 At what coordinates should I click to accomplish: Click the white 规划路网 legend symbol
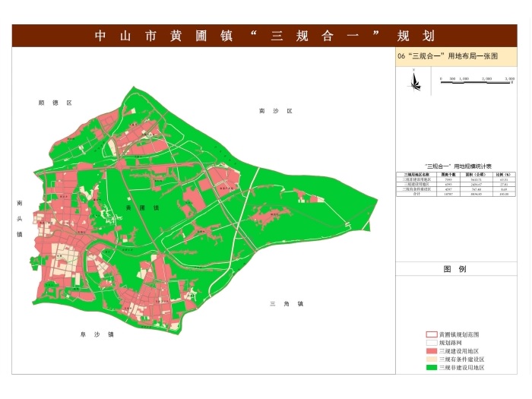[431, 343]
